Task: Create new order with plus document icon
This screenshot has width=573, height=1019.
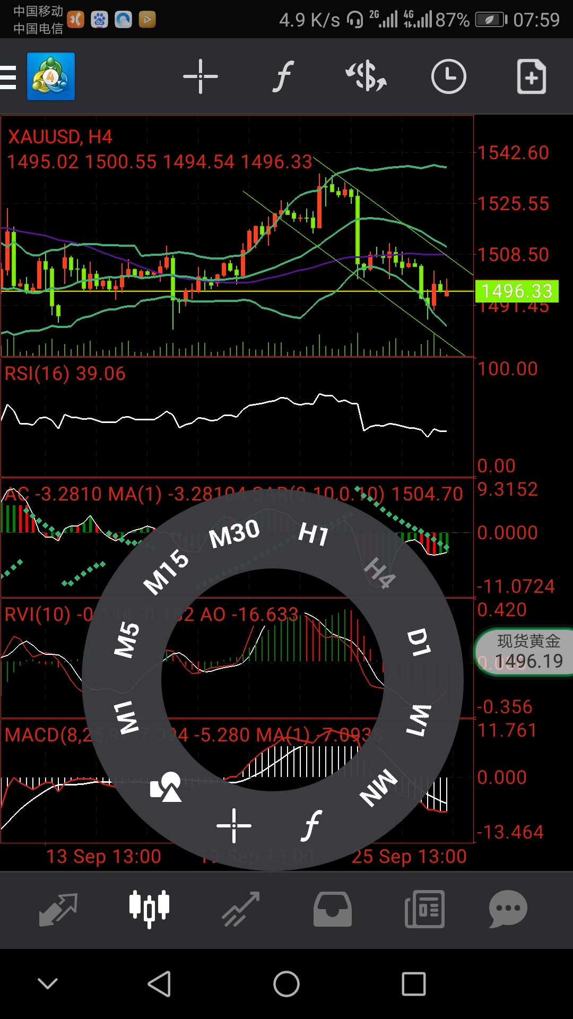Action: [532, 76]
